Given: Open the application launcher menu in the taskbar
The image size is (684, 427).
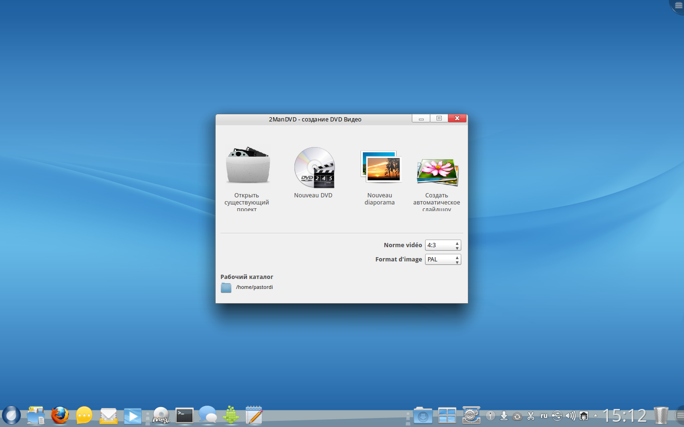Looking at the screenshot, I should (11, 415).
